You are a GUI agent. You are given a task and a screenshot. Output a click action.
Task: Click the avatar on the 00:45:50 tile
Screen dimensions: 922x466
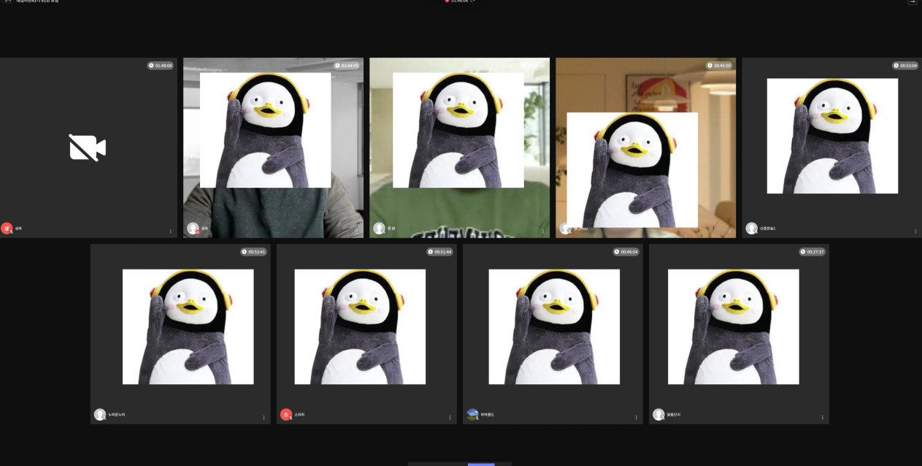click(565, 228)
